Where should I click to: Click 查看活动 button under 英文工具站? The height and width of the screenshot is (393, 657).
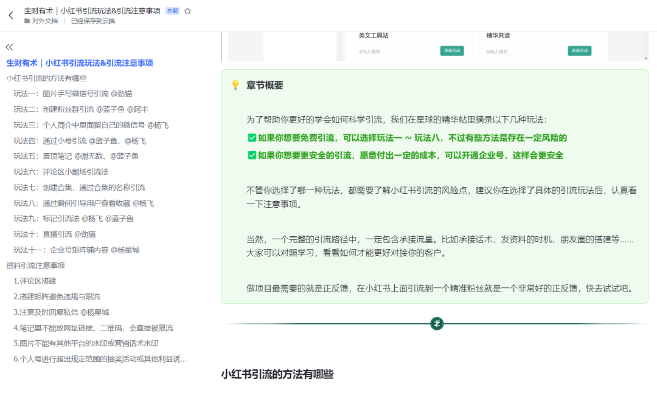click(x=451, y=50)
